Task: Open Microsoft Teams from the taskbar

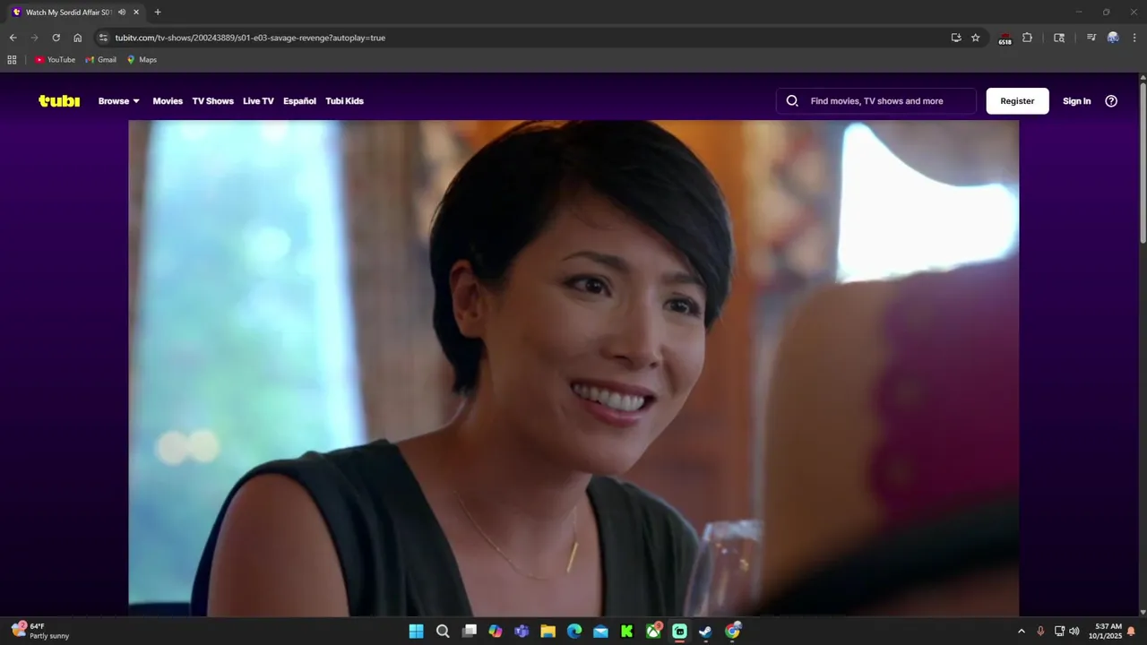Action: 522,632
